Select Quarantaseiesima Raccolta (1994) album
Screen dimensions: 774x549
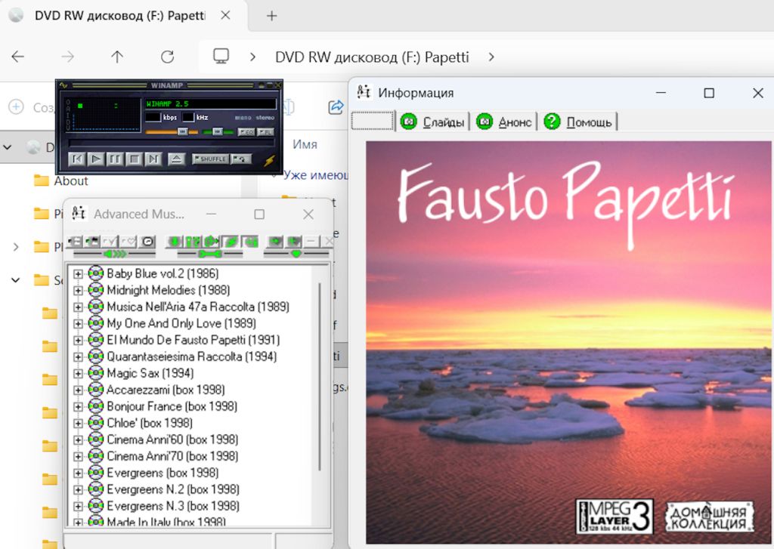191,356
